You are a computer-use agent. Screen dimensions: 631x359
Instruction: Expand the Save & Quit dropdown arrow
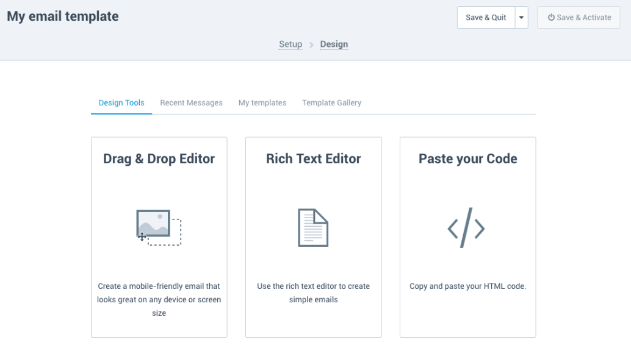[522, 17]
